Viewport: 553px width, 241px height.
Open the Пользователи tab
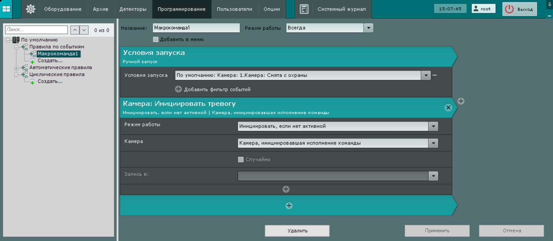(234, 9)
